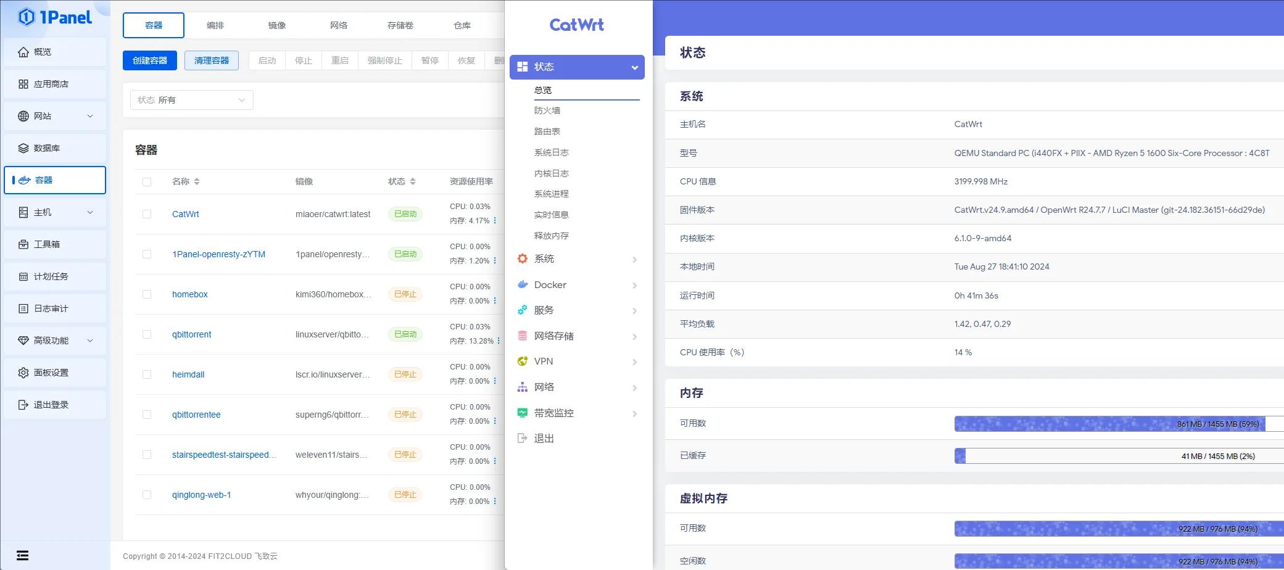Expand the CatWrt Docker menu arrow

pos(634,285)
